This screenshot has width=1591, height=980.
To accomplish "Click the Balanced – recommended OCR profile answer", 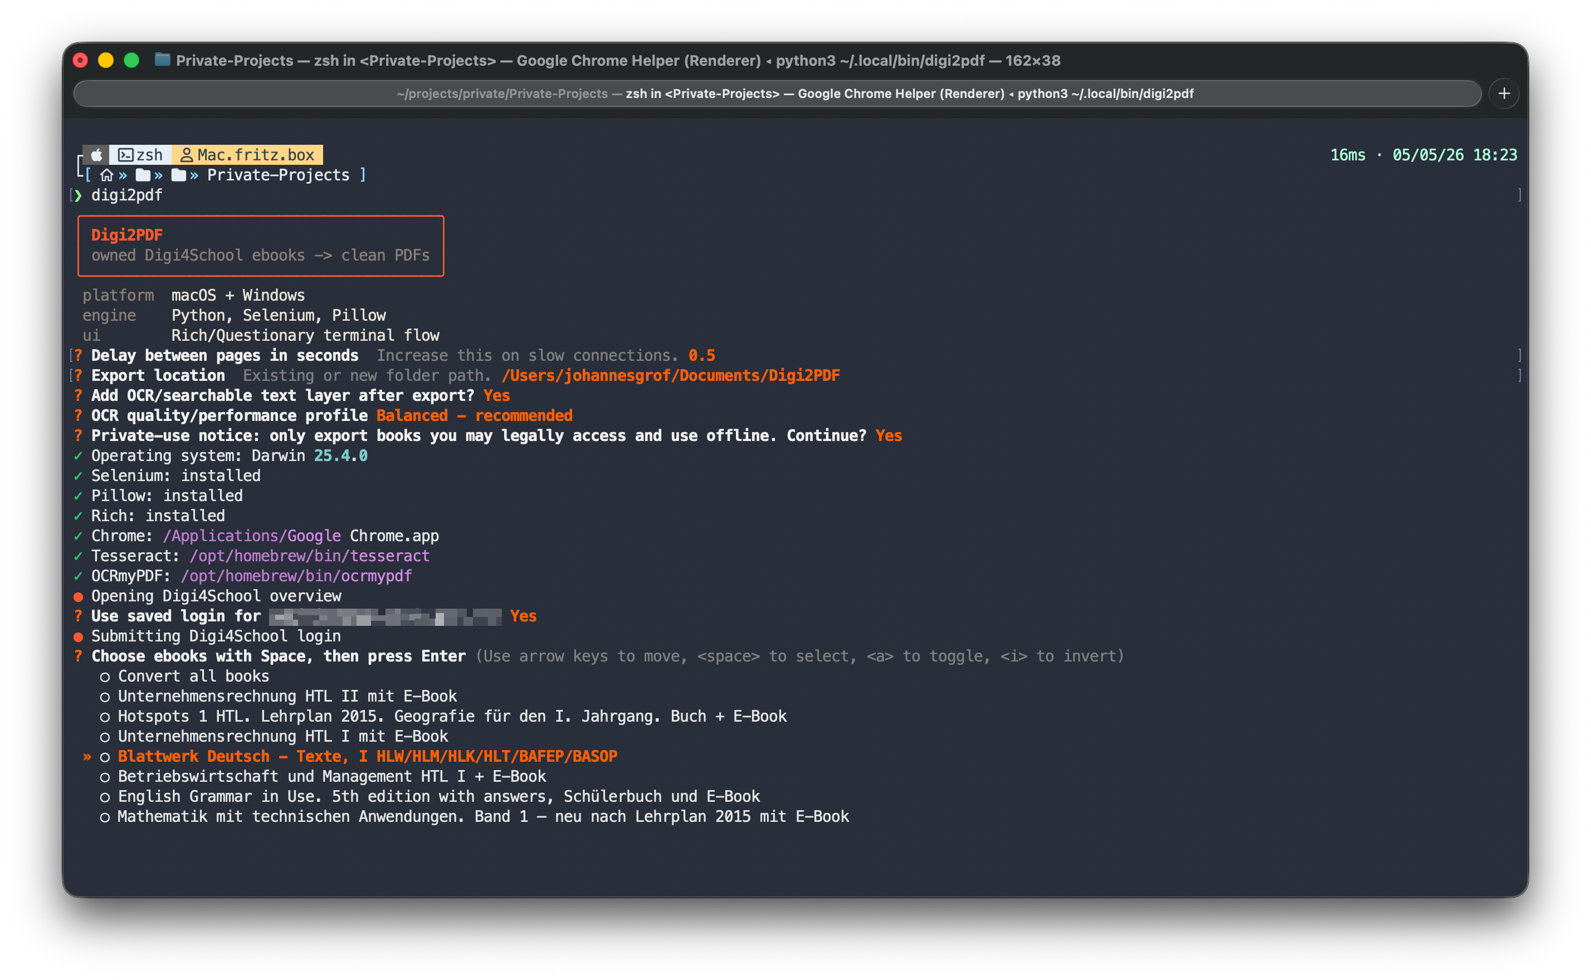I will [x=475, y=415].
